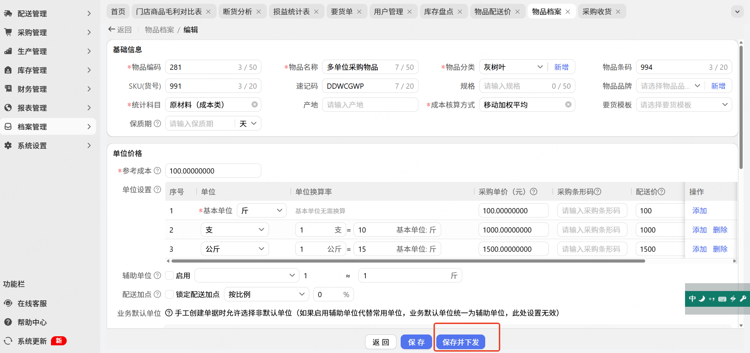This screenshot has height=353, width=750.
Task: Click the 档案管理 archive icon
Action: [x=8, y=127]
